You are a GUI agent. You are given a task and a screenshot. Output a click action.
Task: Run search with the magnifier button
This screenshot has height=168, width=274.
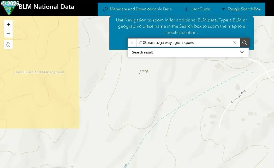point(244,43)
